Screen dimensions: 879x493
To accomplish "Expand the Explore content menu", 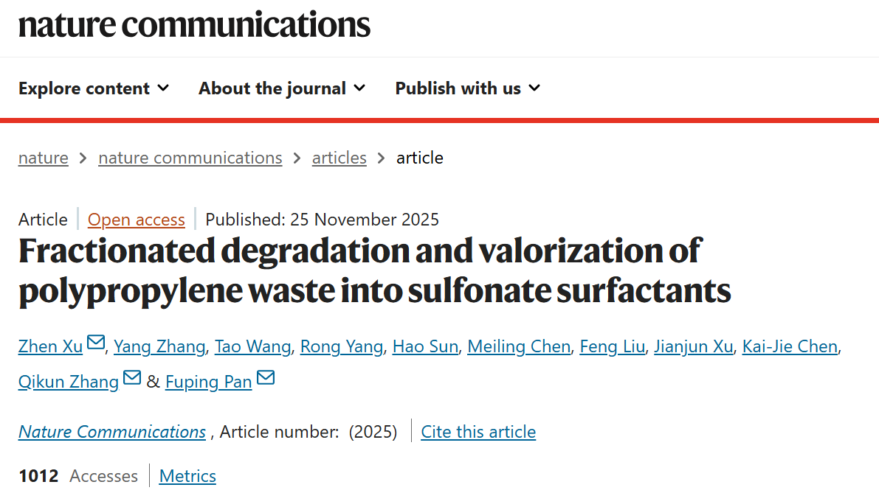I will 94,88.
